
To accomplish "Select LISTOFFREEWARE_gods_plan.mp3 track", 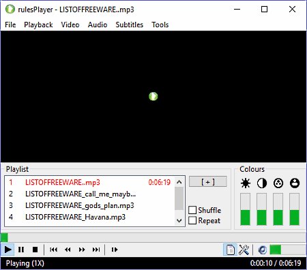I will point(90,205).
